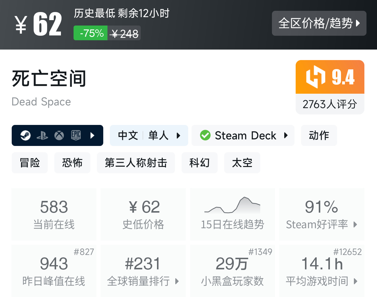Tap the 第三人称射击 tag

136,163
